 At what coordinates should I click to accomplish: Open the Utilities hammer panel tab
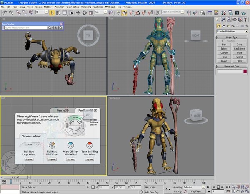click(245, 19)
